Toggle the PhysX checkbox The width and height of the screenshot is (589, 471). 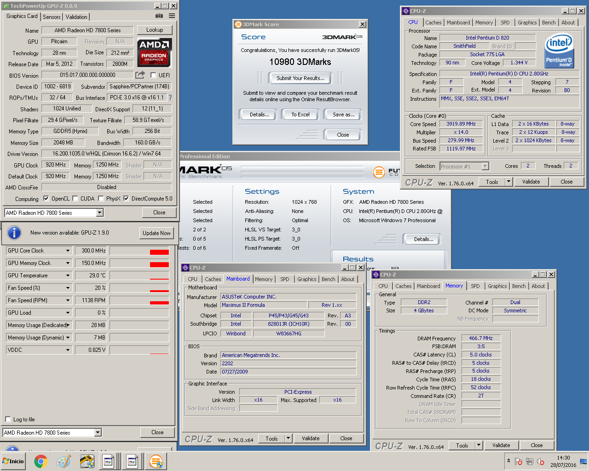pyautogui.click(x=101, y=199)
